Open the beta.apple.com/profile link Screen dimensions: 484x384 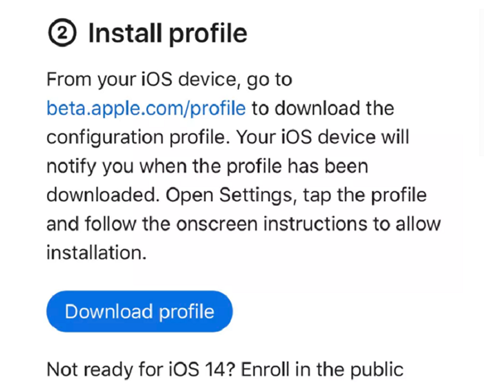click(146, 108)
